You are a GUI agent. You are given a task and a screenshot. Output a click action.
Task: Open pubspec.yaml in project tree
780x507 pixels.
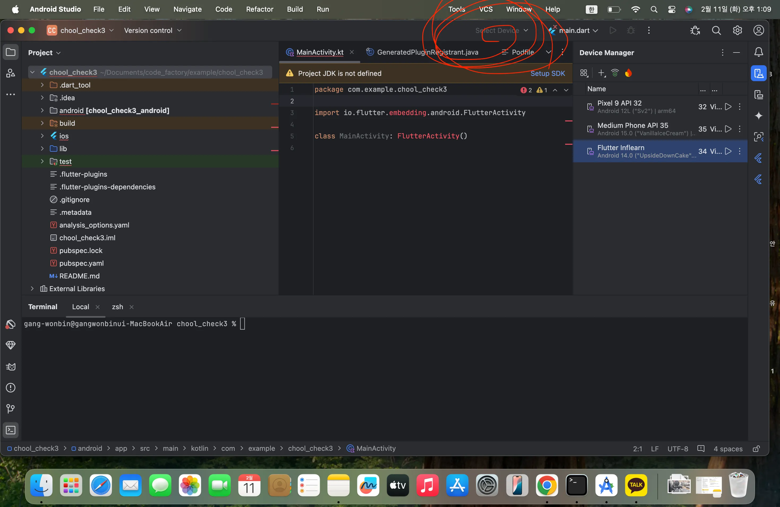81,263
